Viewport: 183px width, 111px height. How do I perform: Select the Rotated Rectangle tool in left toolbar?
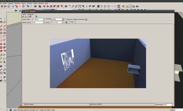click(x=4, y=30)
